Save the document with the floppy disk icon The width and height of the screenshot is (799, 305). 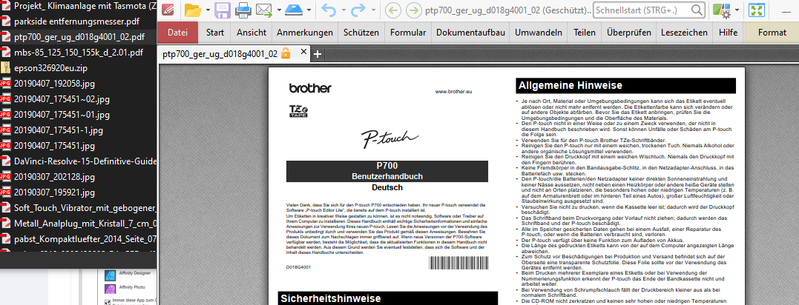[222, 10]
